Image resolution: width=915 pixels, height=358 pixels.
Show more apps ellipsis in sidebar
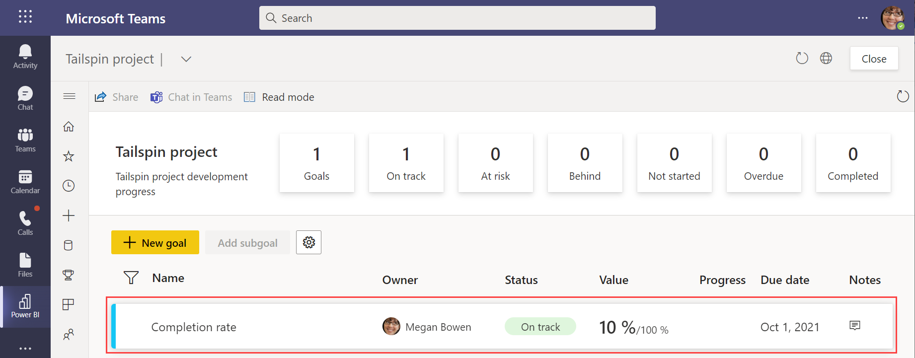click(25, 349)
